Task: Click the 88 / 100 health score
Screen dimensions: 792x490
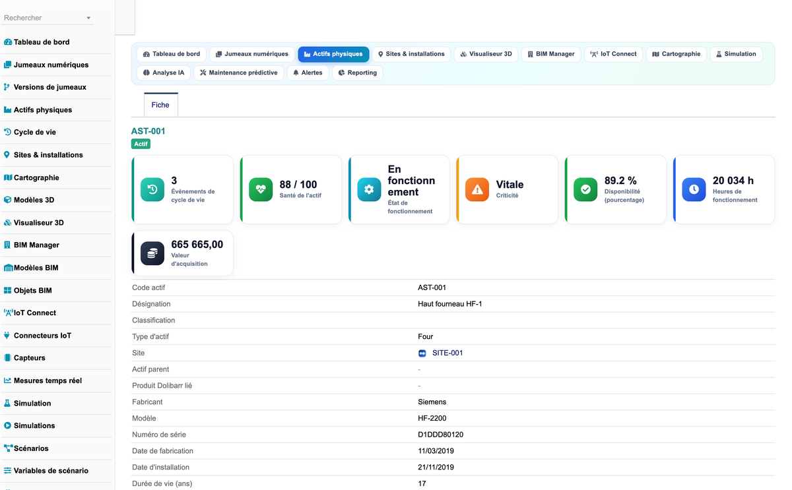Action: [x=298, y=185]
